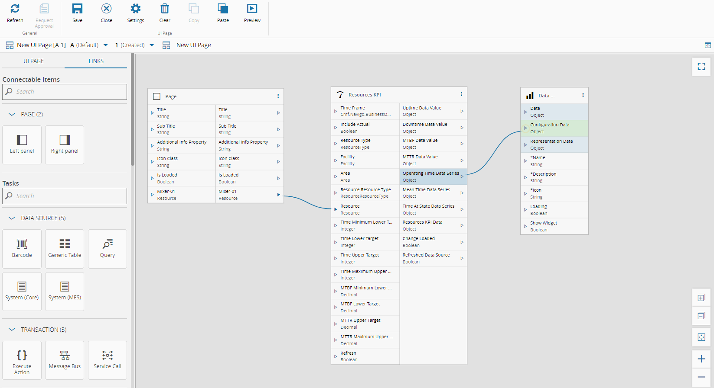Zoom in using the plus button
This screenshot has width=714, height=388.
(x=701, y=359)
